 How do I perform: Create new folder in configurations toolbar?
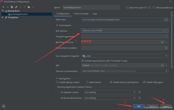click(x=29, y=7)
